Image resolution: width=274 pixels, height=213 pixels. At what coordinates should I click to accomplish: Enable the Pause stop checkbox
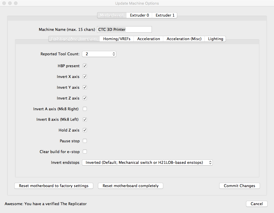[x=85, y=141]
